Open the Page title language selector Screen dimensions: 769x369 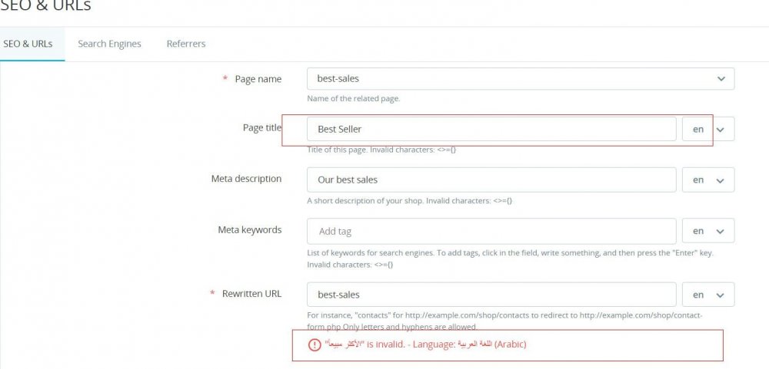pos(707,129)
